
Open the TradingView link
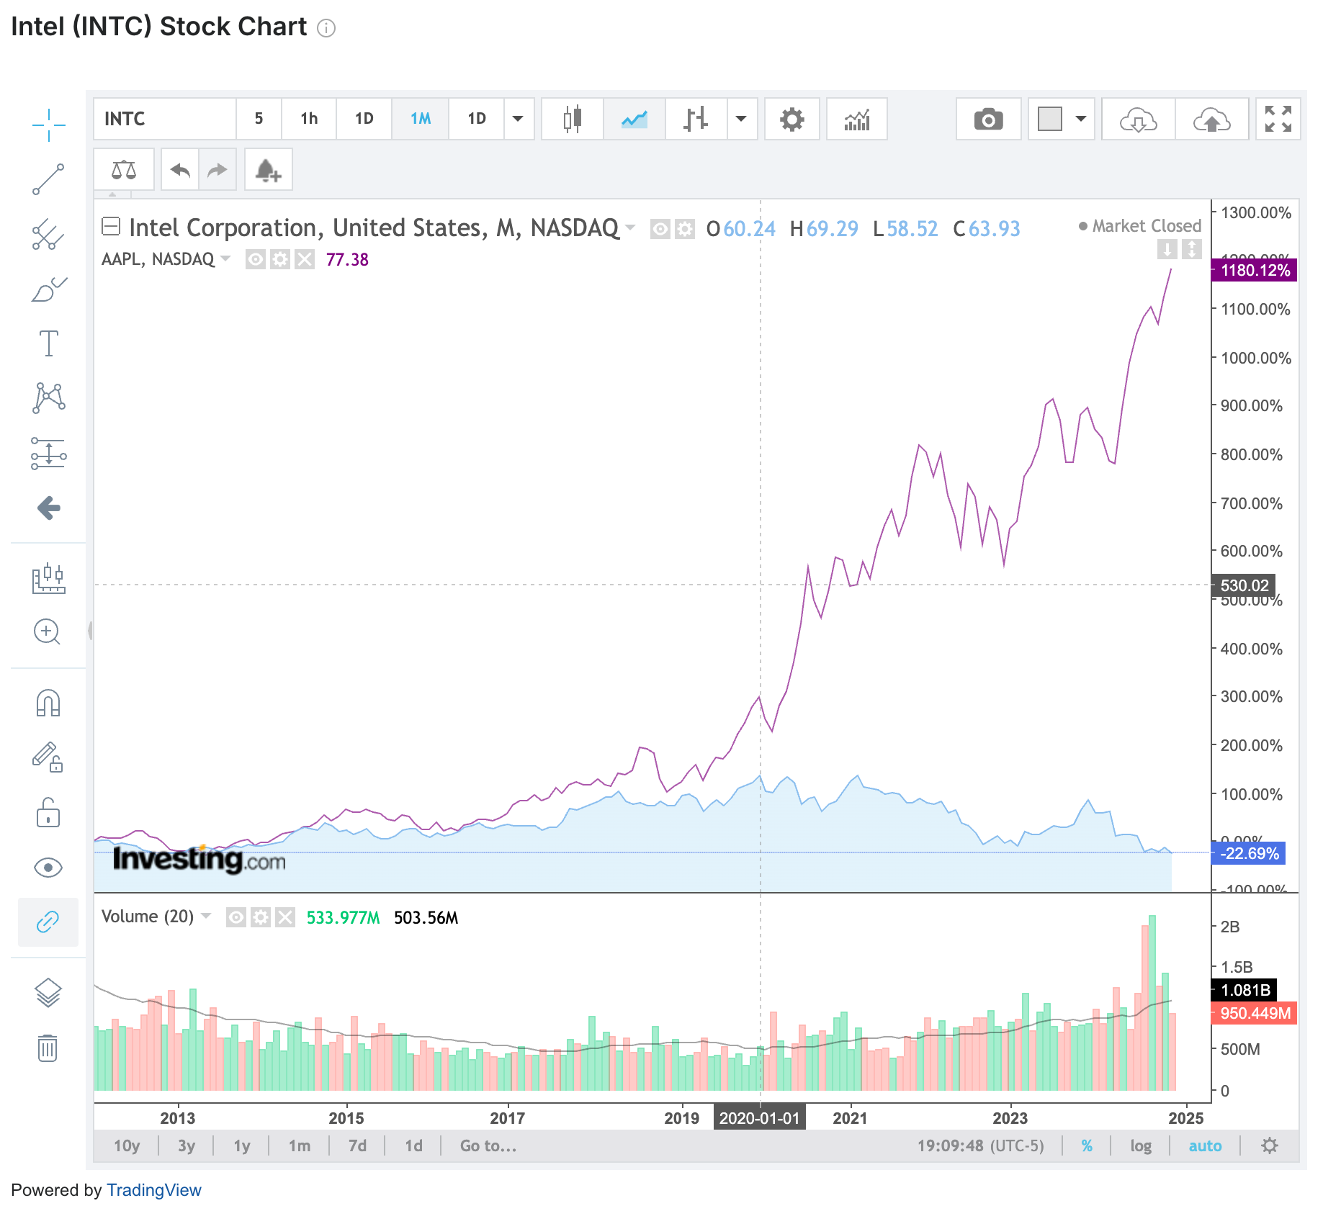[154, 1190]
